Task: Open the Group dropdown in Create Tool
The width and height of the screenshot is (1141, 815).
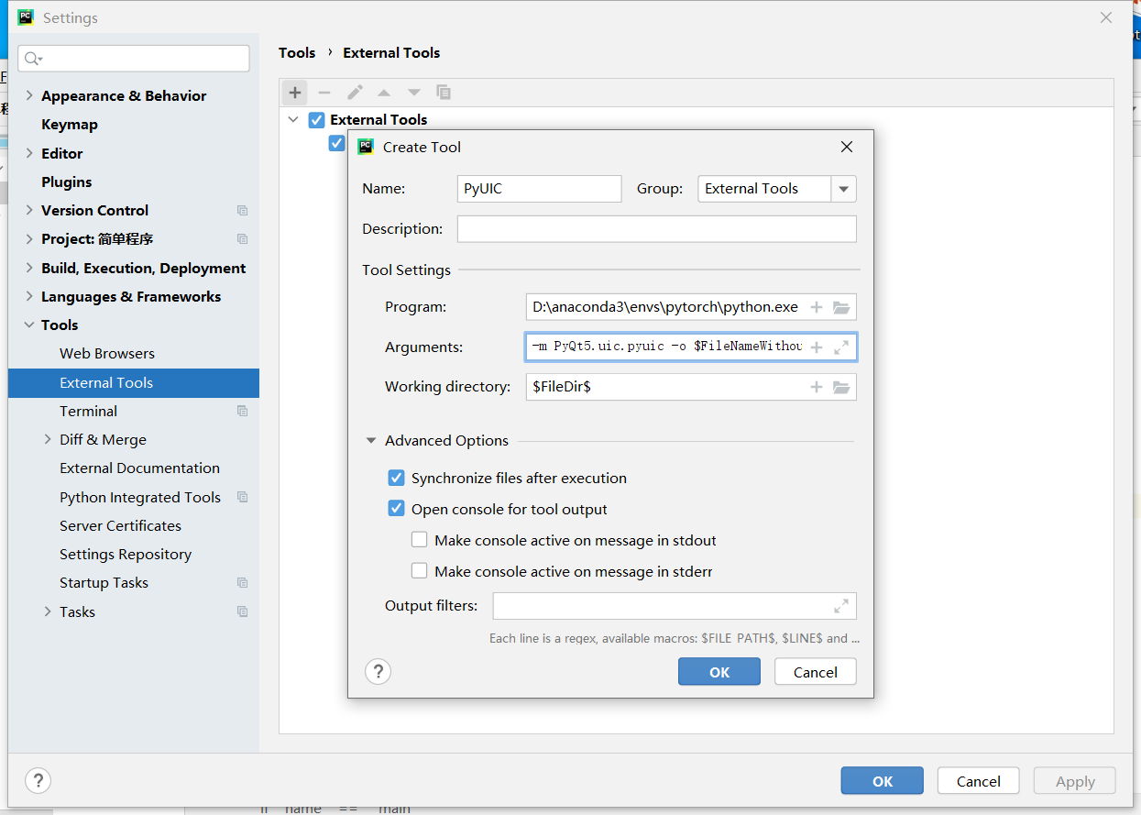Action: pos(843,188)
